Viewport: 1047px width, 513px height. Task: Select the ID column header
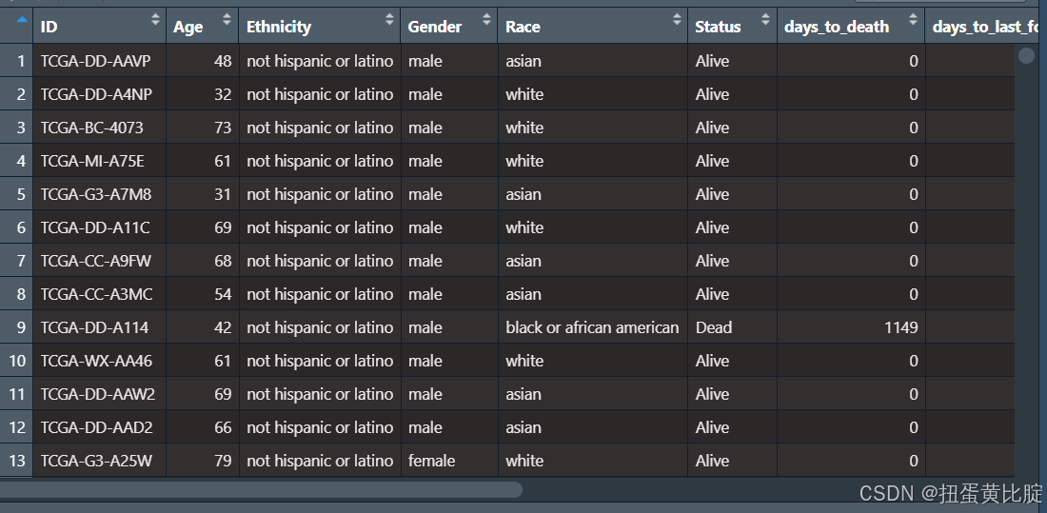[100, 26]
